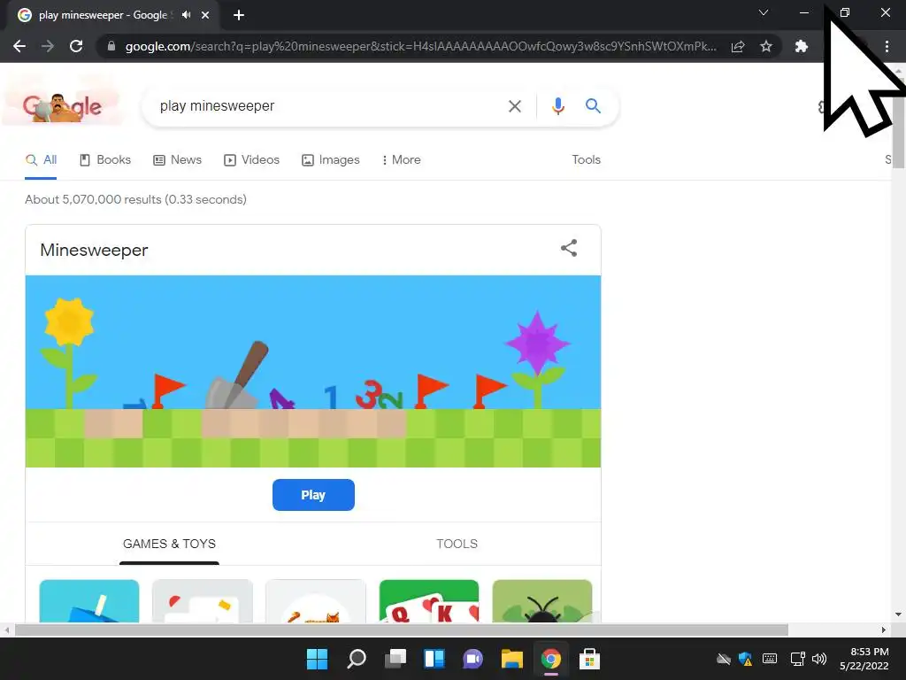Switch to the News tab
The height and width of the screenshot is (680, 906).
click(x=177, y=159)
